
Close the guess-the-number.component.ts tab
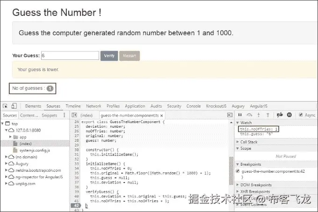click(162, 116)
